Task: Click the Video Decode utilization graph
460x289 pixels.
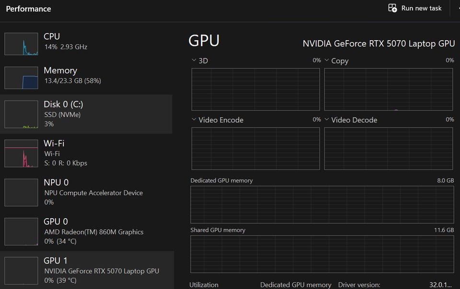Action: [388, 148]
